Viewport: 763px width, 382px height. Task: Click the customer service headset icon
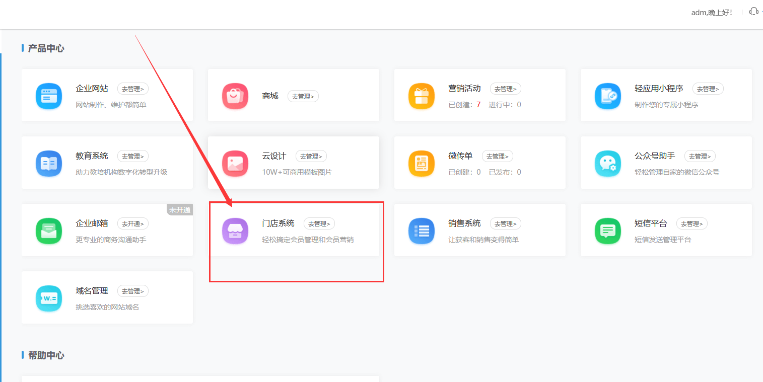coord(754,11)
